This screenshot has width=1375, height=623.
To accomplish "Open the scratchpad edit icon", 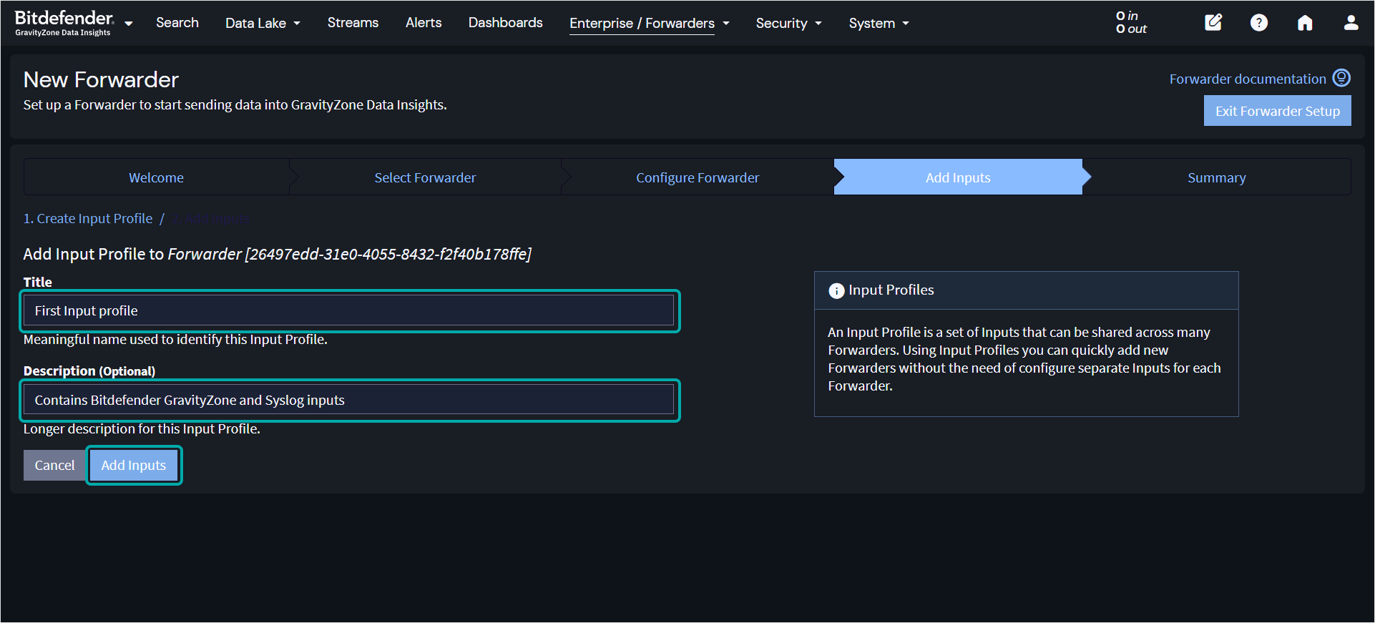I will click(x=1213, y=23).
